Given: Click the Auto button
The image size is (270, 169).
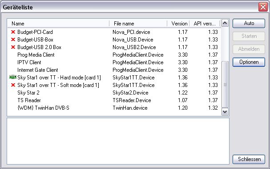Looking at the screenshot, I should [249, 23].
